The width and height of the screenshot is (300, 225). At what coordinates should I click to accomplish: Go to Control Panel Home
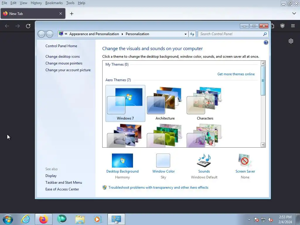(61, 46)
